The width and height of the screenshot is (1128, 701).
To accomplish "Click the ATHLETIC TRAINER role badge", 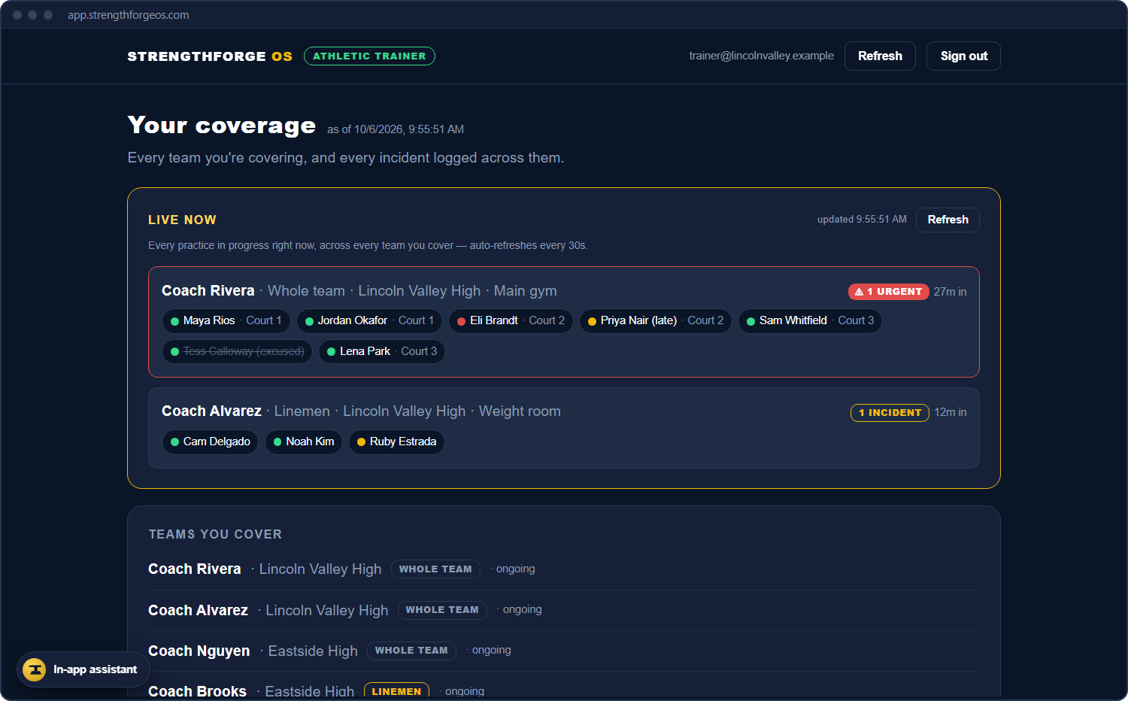I will click(369, 56).
